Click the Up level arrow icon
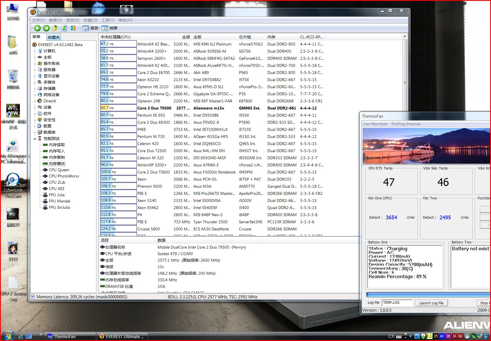 55,28
